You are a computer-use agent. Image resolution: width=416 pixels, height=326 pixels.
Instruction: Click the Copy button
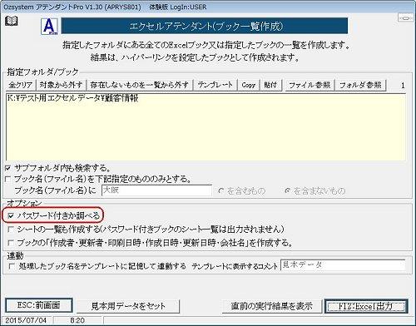tap(249, 85)
